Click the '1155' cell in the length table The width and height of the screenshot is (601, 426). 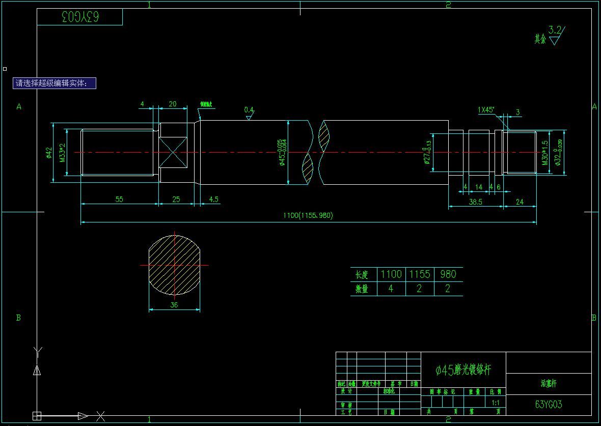click(x=420, y=274)
